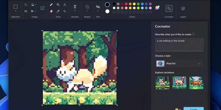The width and height of the screenshot is (221, 110).
Task: Pick the small white palette swatch
Action: click(114, 8)
